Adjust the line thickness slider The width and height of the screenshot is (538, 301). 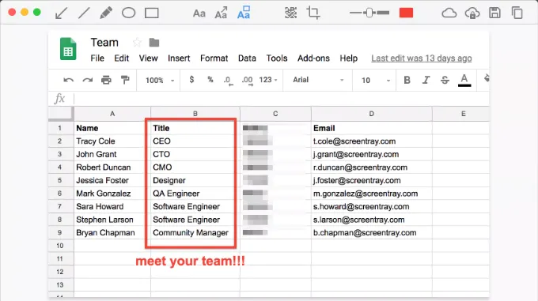369,13
